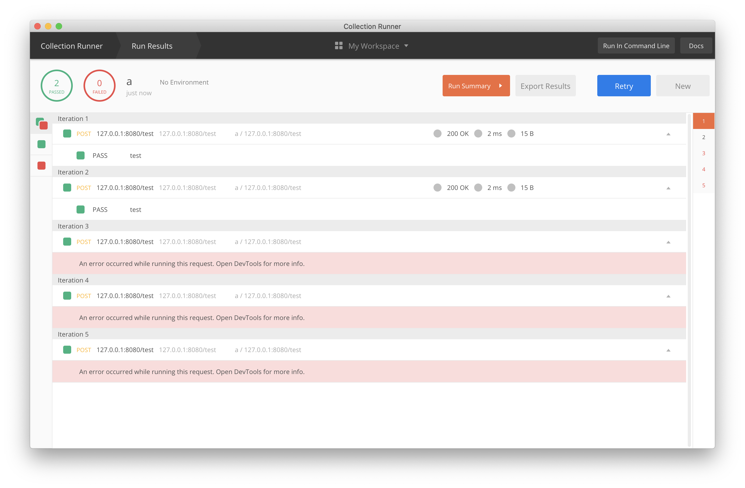Click the green status square before Iteration 5 POST
Screen dimensions: 745x488
(x=67, y=350)
